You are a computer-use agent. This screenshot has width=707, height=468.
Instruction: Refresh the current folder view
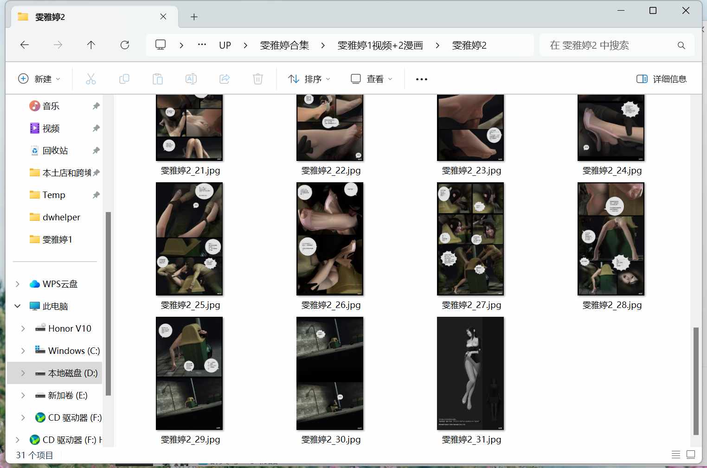click(x=125, y=45)
